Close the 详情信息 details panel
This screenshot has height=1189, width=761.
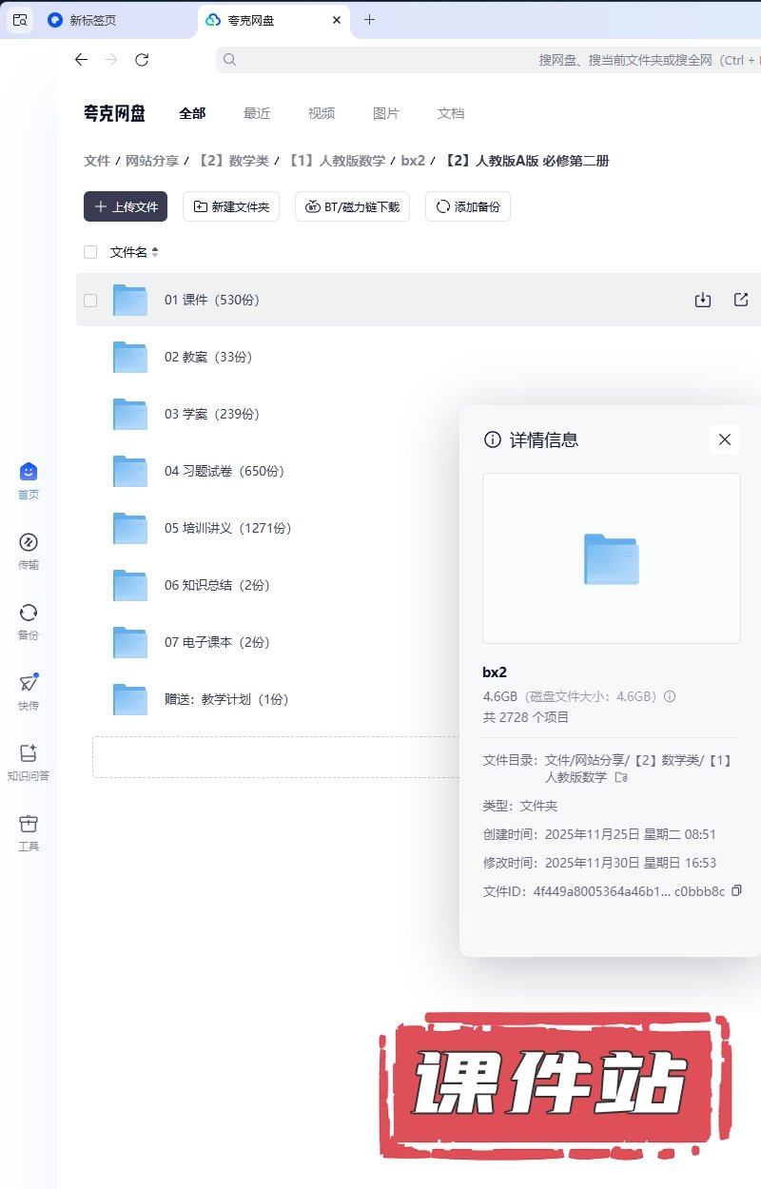(724, 439)
